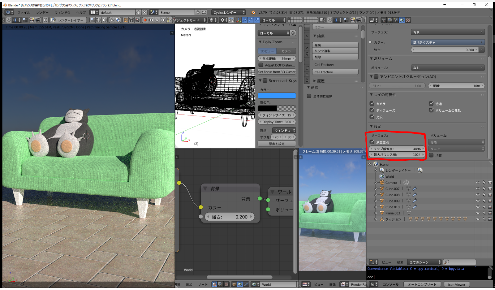Toggle the カメラ ray visibility checkbox
The height and width of the screenshot is (290, 495).
372,103
